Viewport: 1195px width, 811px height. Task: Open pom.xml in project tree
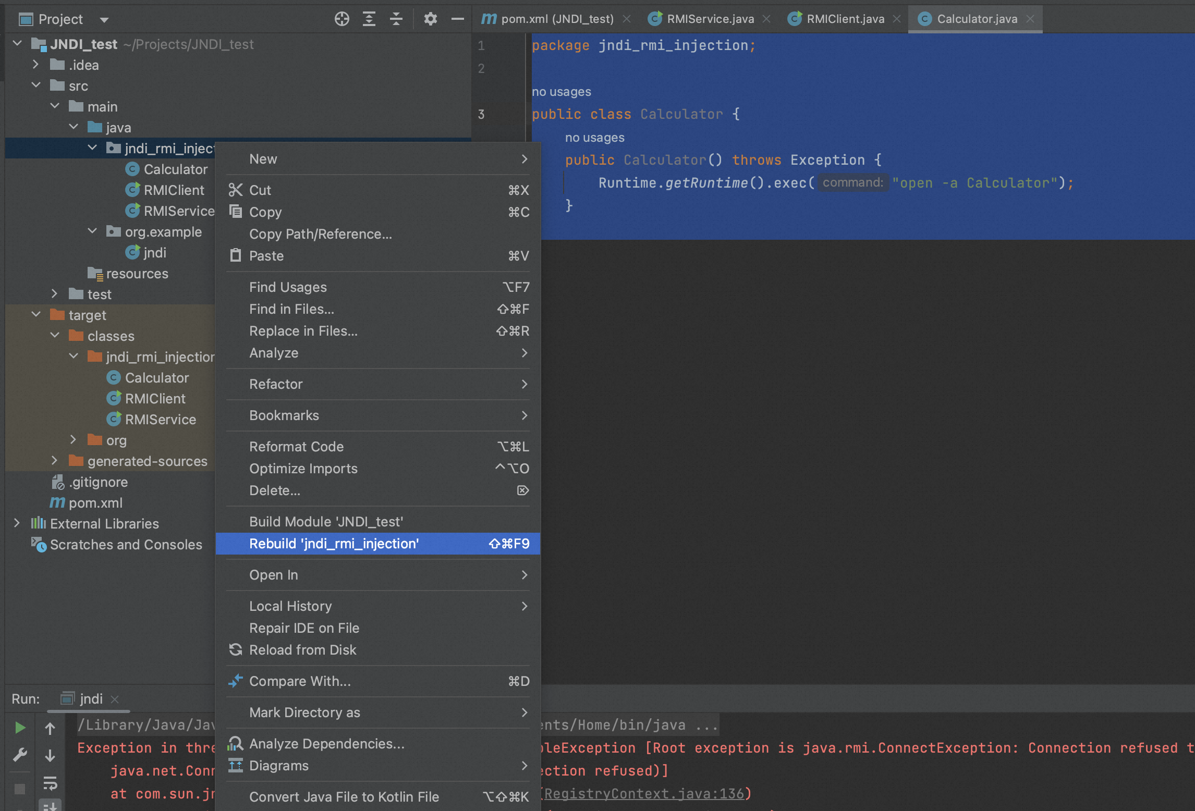point(95,503)
